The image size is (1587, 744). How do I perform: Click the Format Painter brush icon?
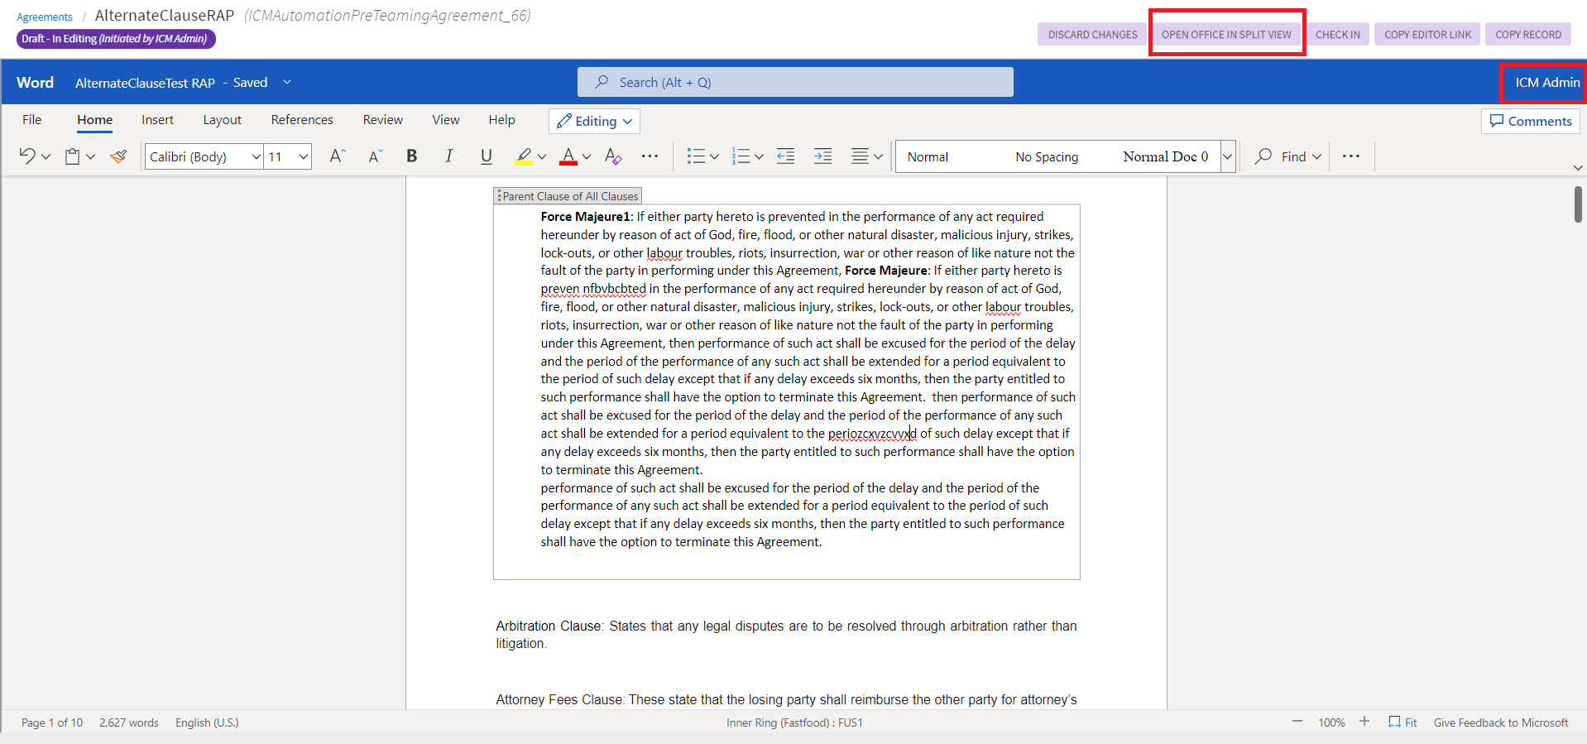pyautogui.click(x=118, y=156)
